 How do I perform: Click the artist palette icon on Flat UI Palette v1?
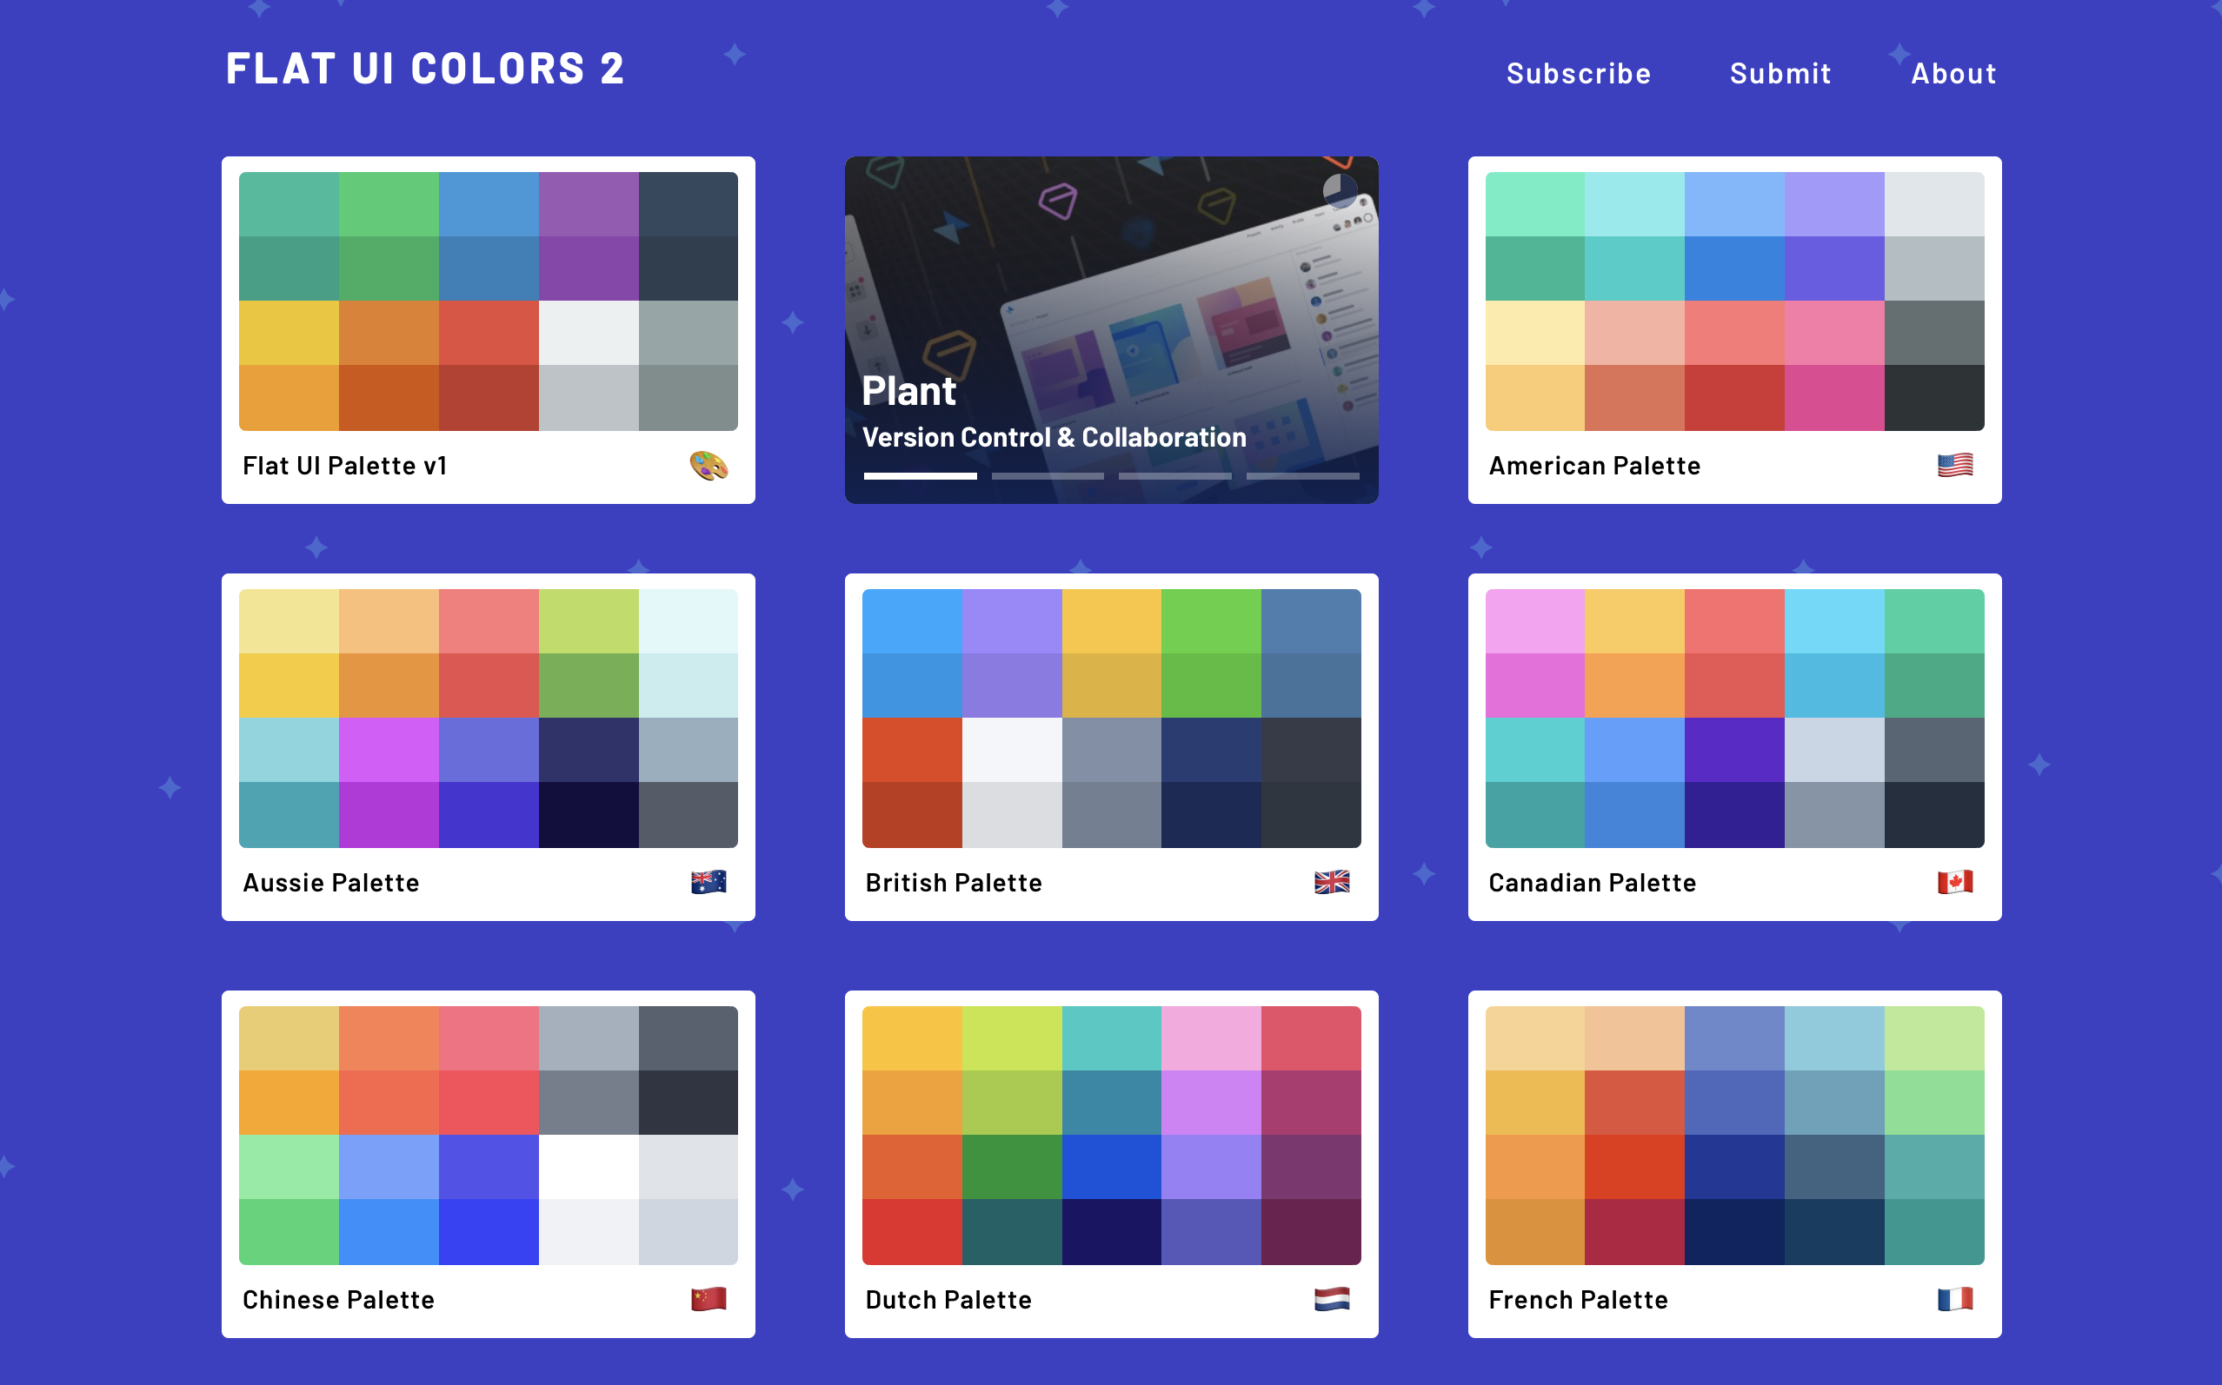709,467
